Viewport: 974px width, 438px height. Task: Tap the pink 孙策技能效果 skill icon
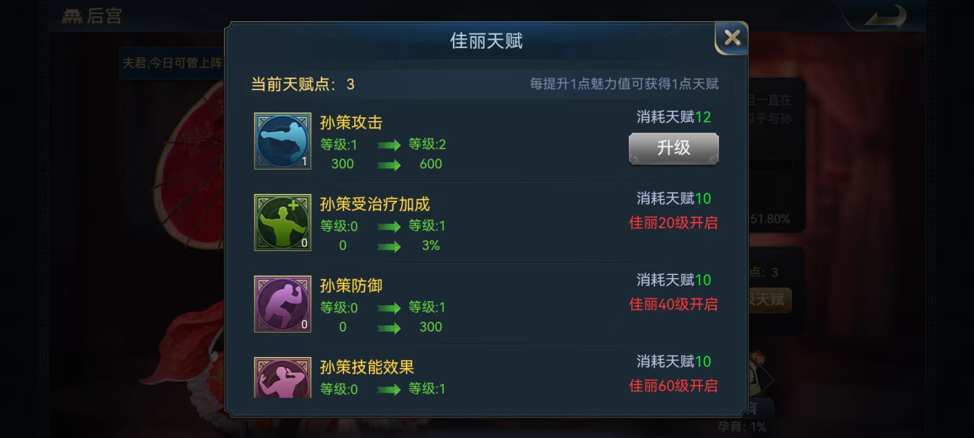pos(282,378)
